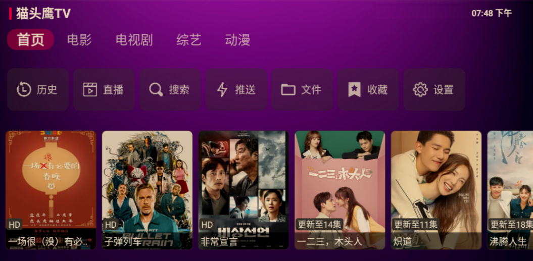
Task: Click the 07:48 下午 clock display
Action: pos(492,13)
